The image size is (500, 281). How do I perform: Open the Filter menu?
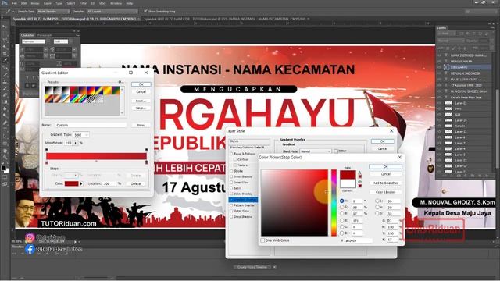[x=83, y=3]
